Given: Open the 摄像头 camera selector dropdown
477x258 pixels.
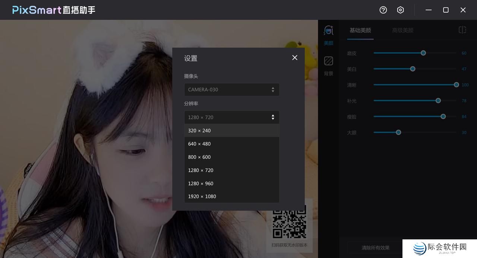Looking at the screenshot, I should click(x=231, y=89).
